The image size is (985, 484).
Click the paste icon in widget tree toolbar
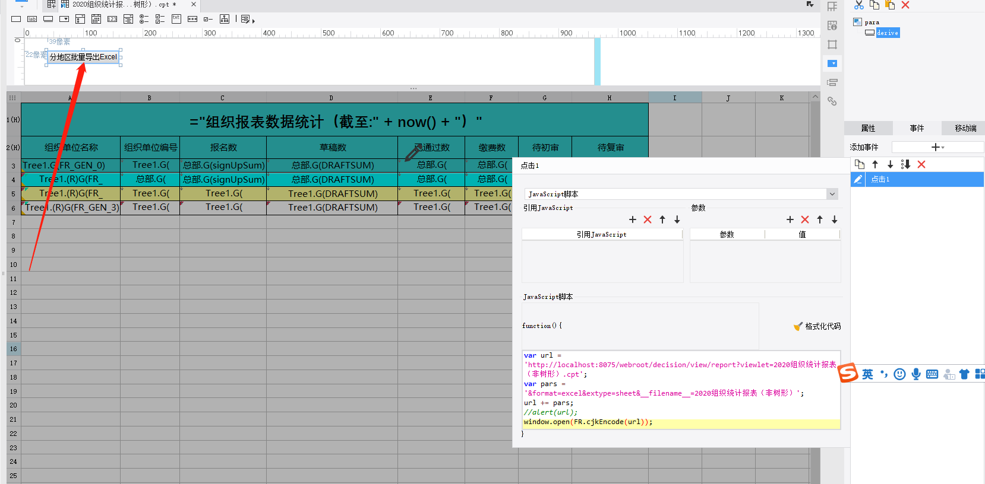[x=890, y=5]
